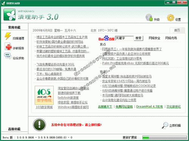Open link 郭德纲新相声下载

coord(69,93)
